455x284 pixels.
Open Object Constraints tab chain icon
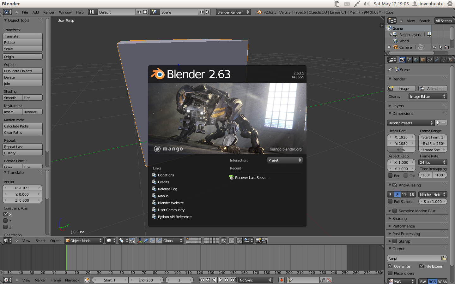click(430, 60)
